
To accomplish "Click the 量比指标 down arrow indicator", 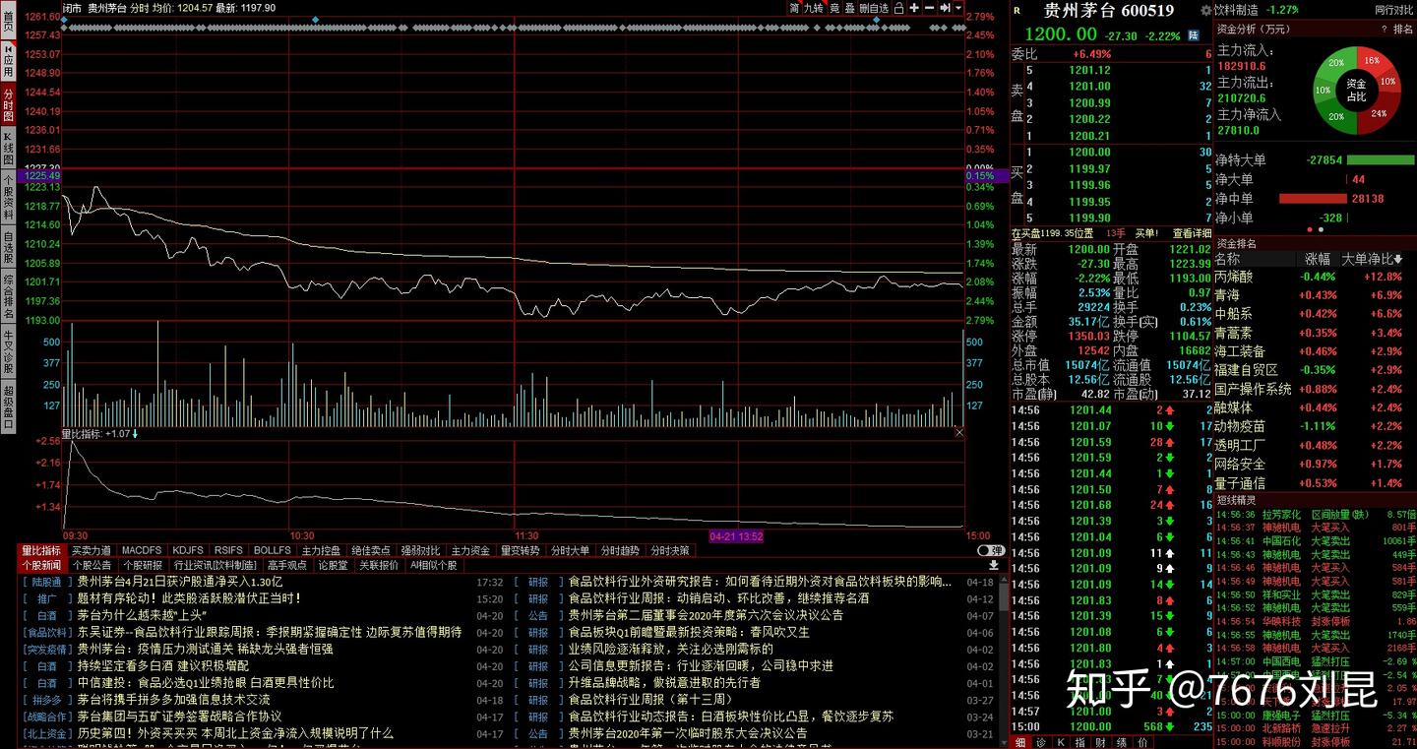I will click(135, 433).
